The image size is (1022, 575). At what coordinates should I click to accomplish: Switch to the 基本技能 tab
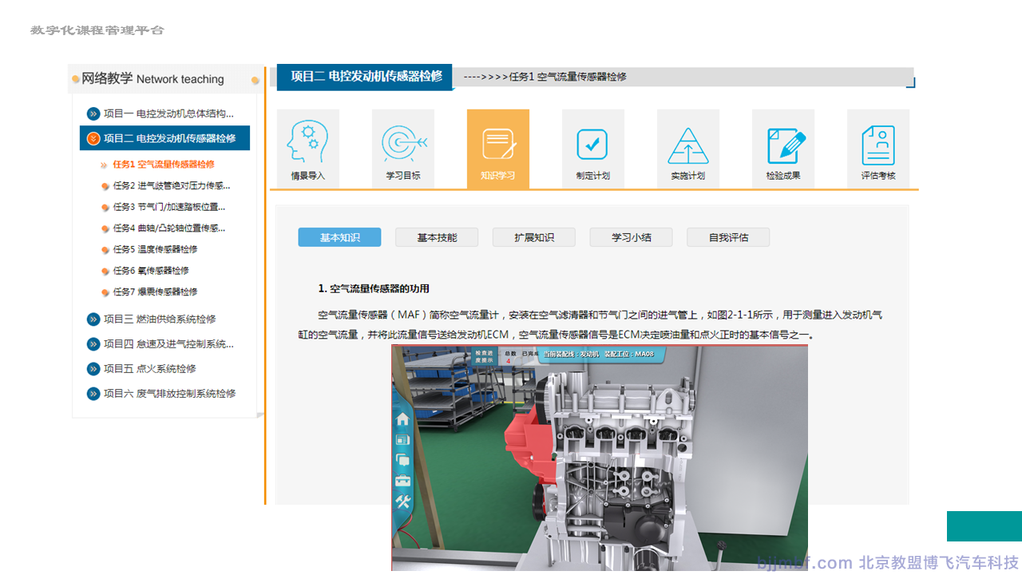click(437, 237)
